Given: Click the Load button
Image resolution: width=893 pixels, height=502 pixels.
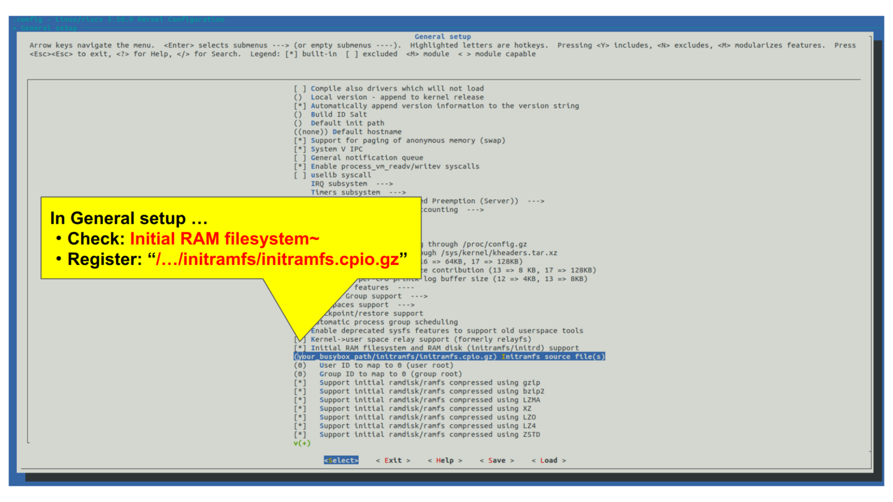Looking at the screenshot, I should (x=548, y=460).
